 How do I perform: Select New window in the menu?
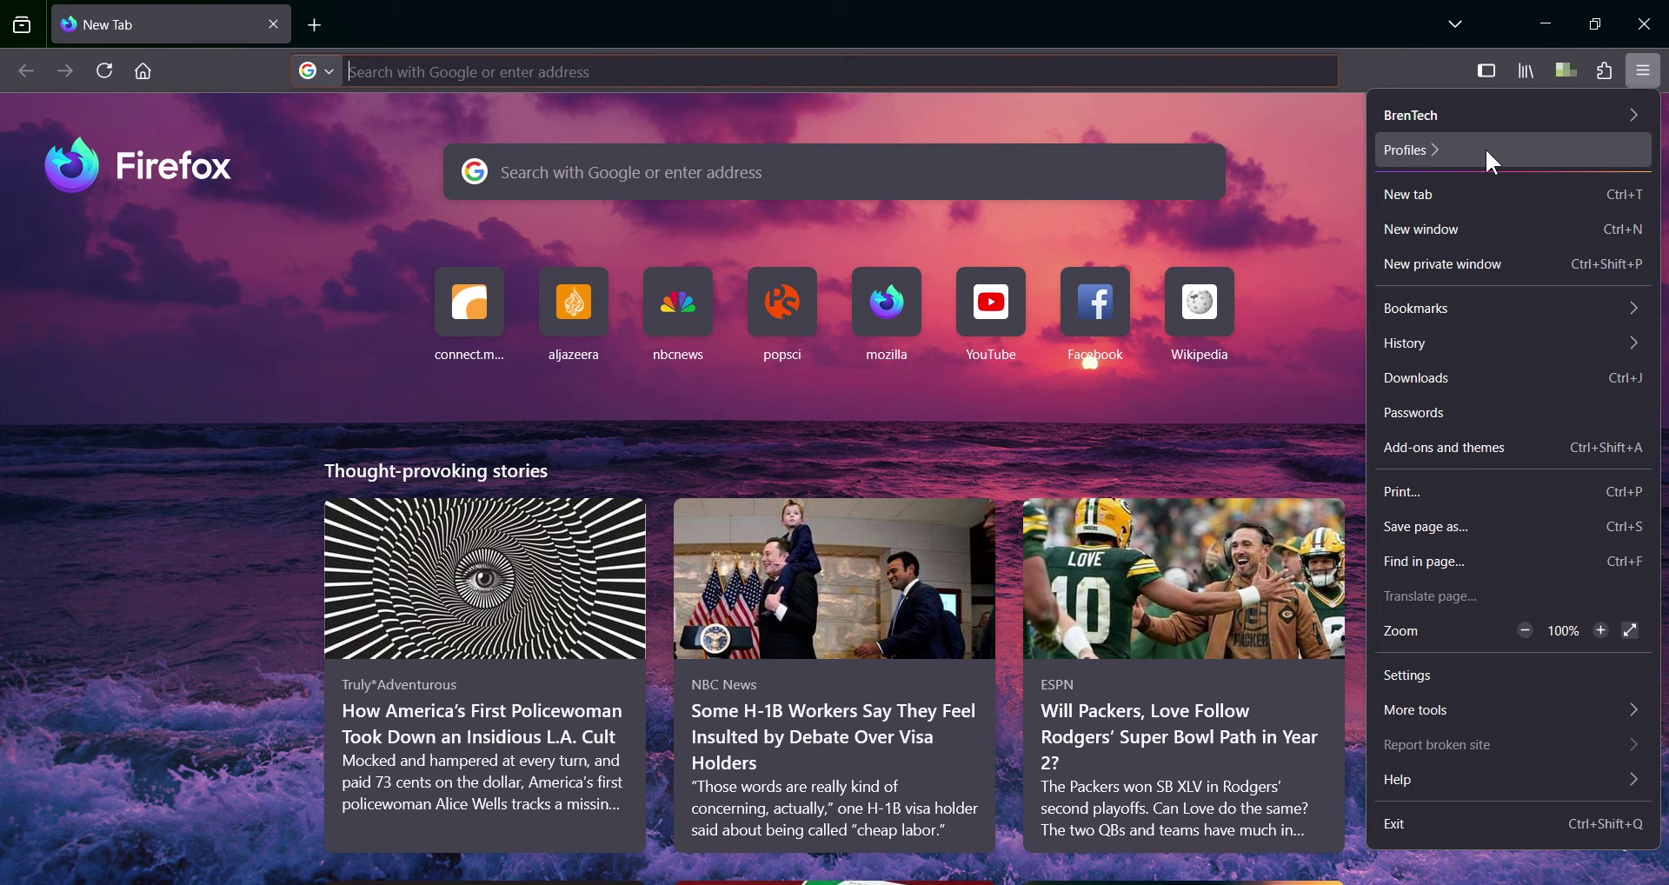click(1513, 230)
